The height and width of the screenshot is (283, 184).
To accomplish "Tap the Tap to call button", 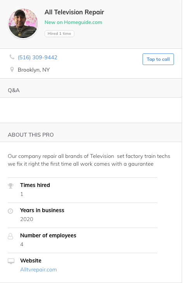I will coord(158,59).
